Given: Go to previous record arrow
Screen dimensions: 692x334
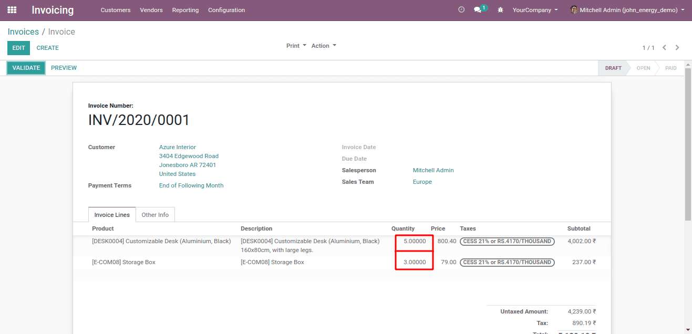Looking at the screenshot, I should 664,48.
